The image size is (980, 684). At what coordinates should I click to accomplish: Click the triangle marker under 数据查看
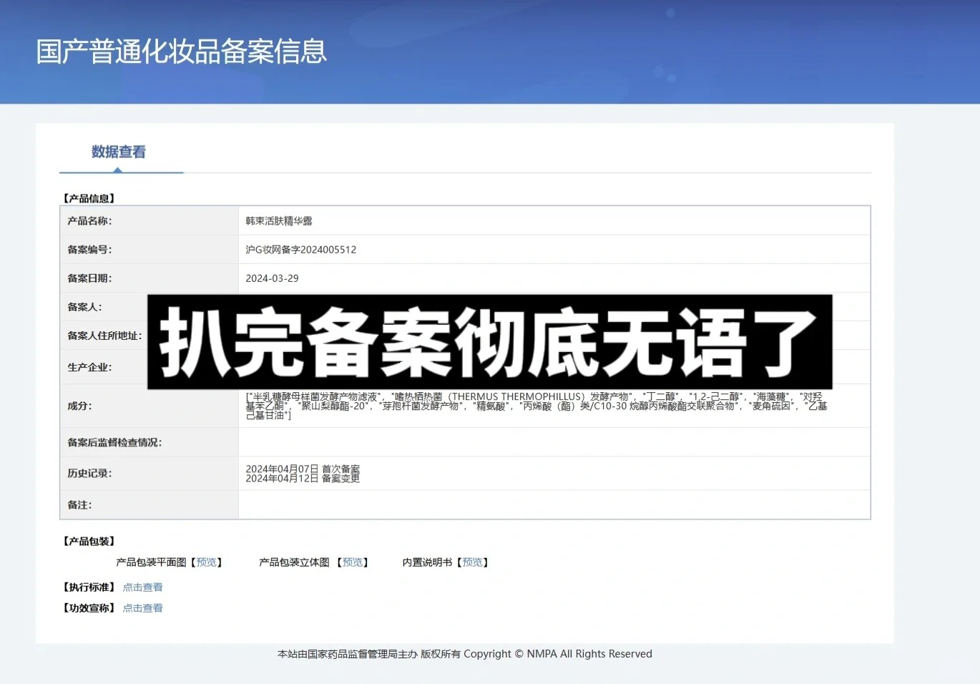(x=117, y=170)
